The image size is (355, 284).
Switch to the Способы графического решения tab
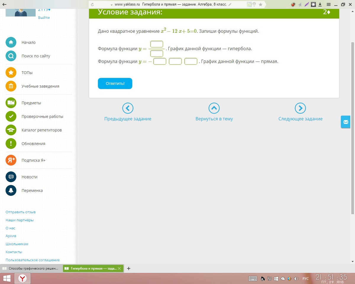(31, 269)
